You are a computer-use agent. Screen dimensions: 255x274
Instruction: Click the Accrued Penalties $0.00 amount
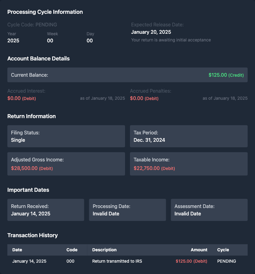coord(137,98)
